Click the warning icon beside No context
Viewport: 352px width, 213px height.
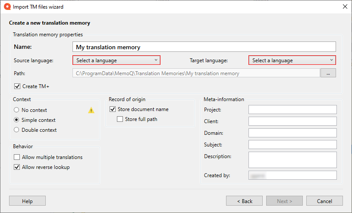click(x=91, y=110)
